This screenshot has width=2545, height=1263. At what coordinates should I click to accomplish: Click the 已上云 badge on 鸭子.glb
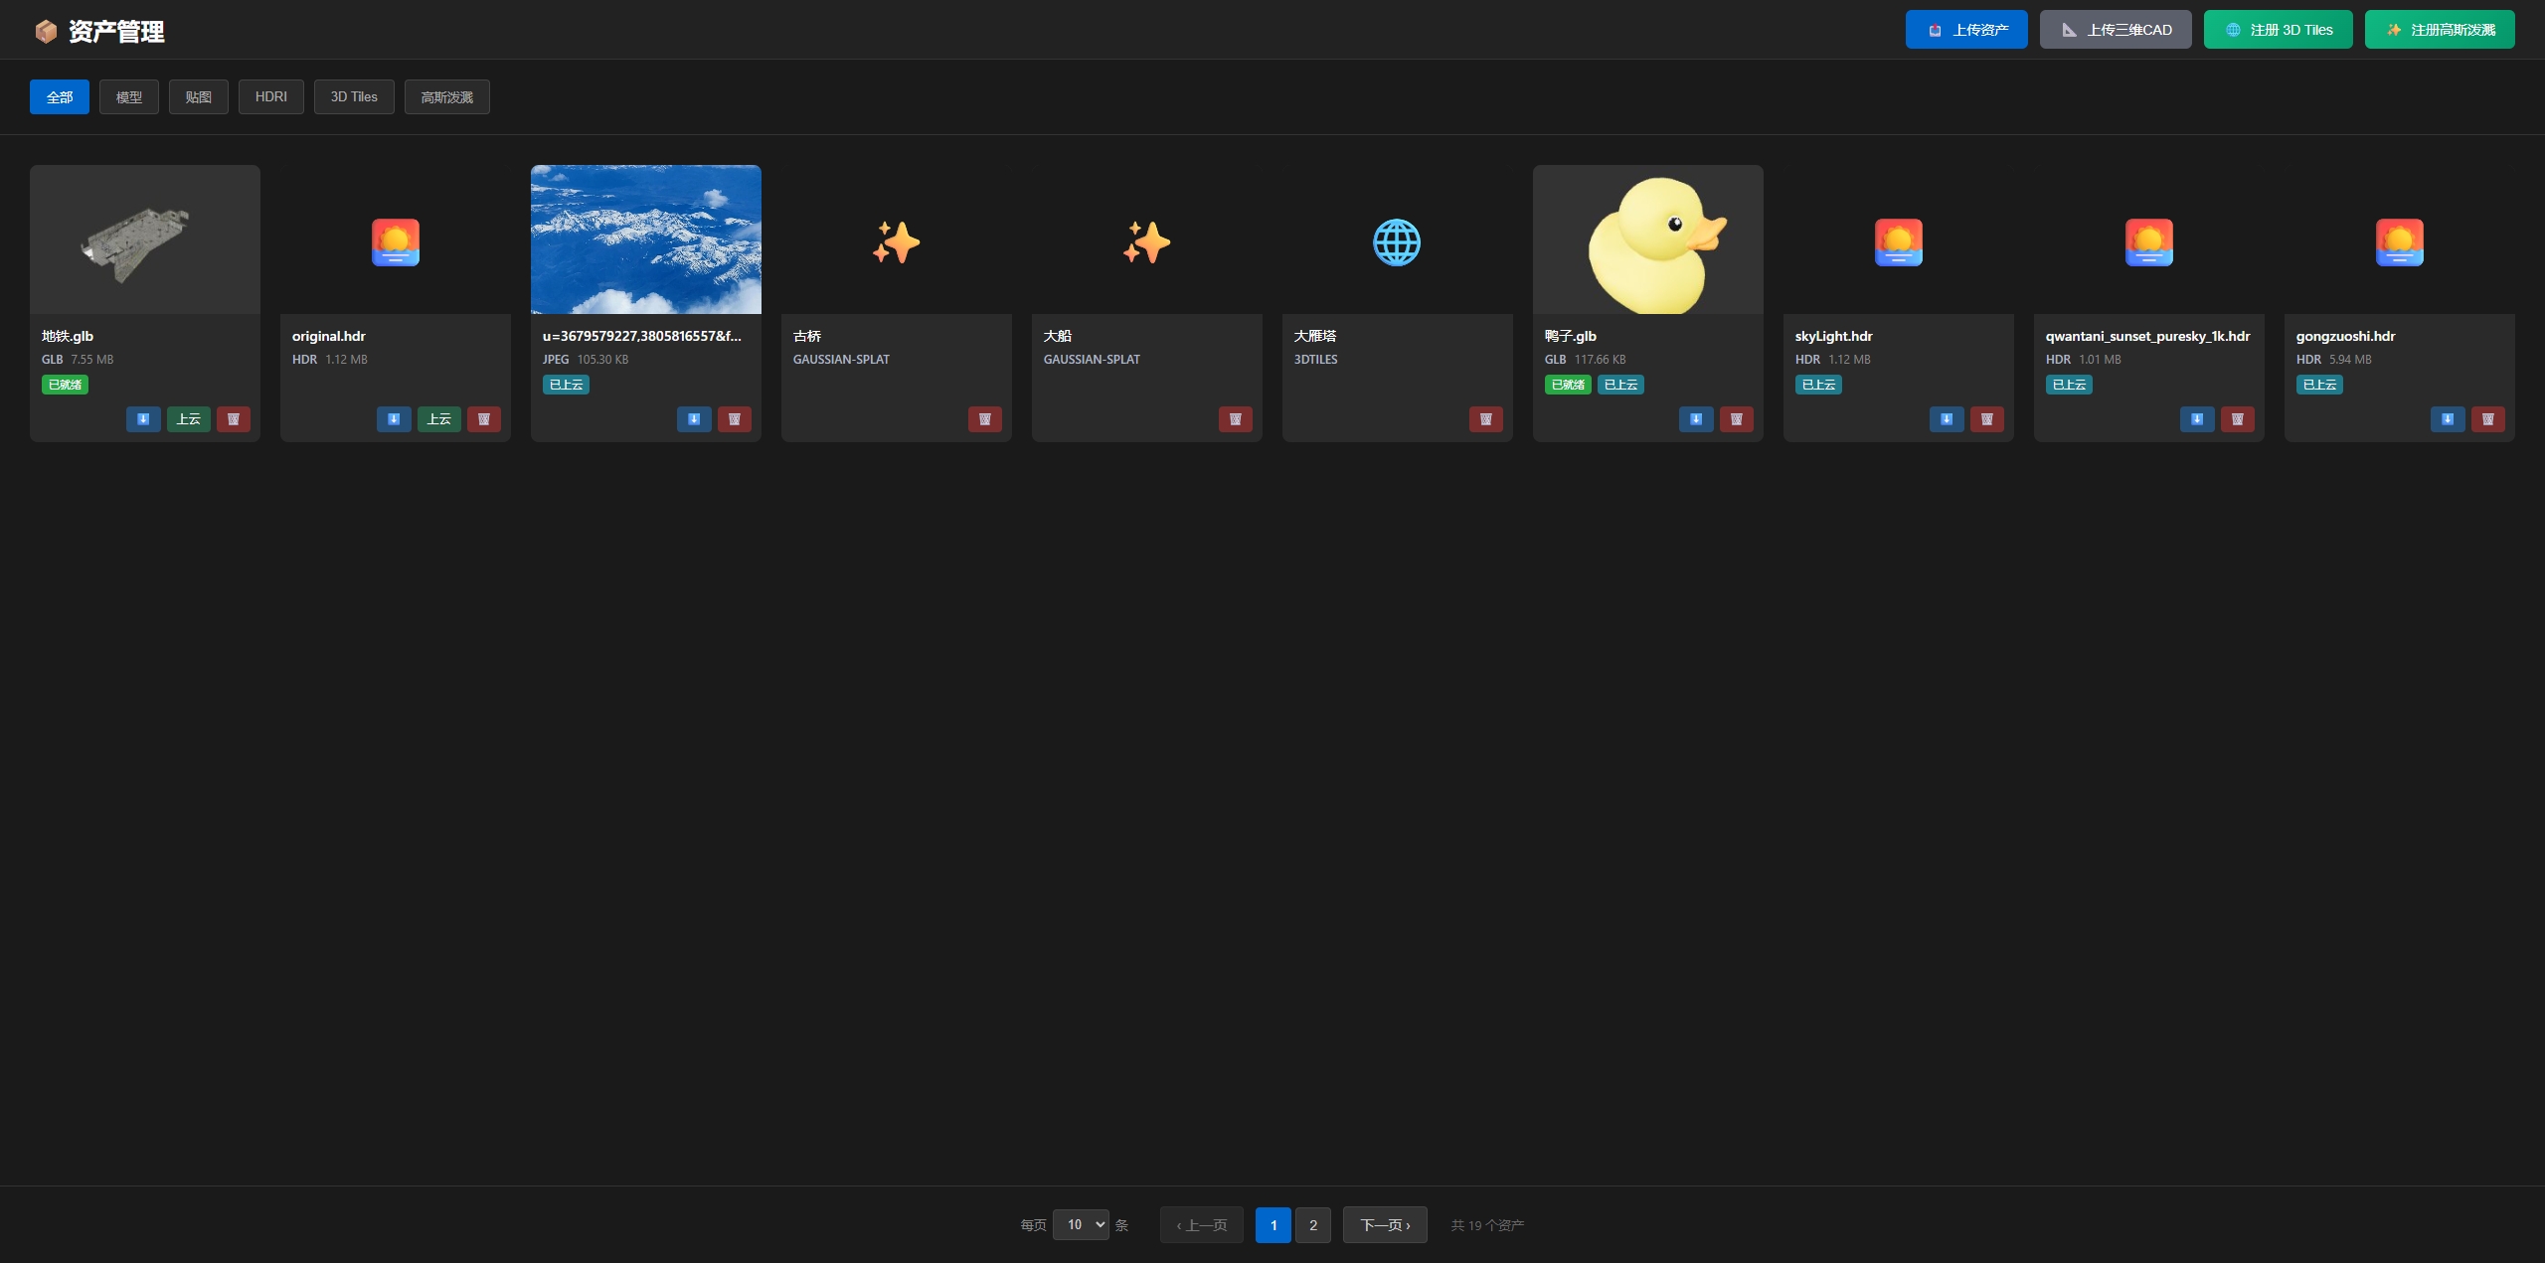pos(1620,385)
